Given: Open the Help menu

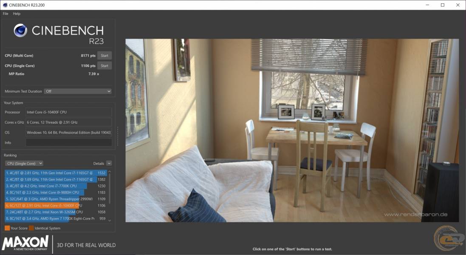Looking at the screenshot, I should tap(17, 14).
